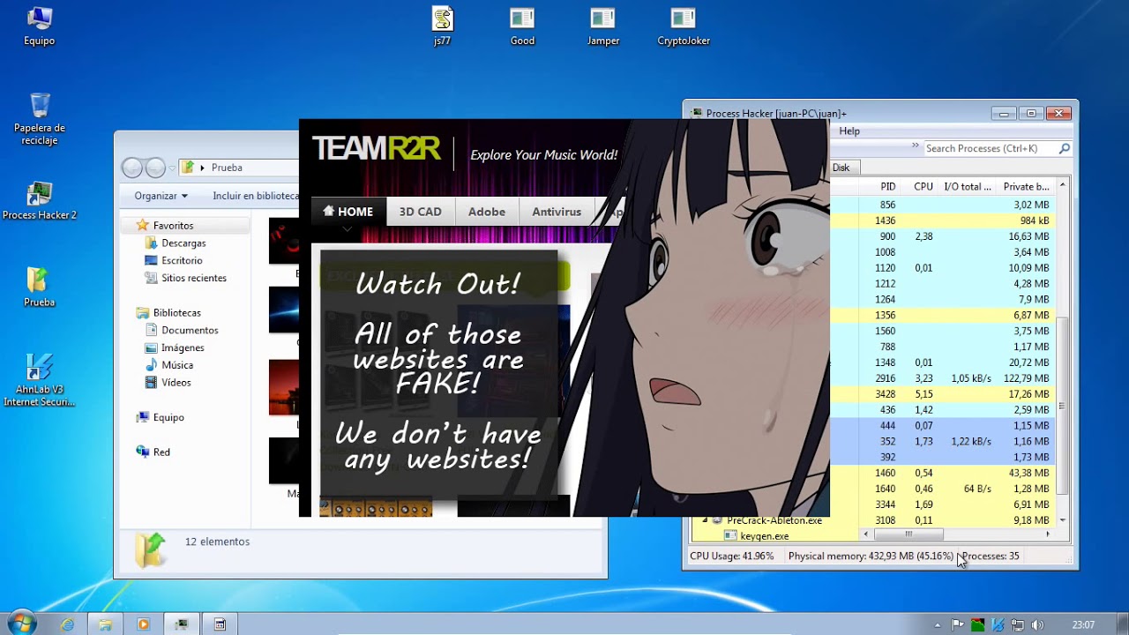
Task: Click the scroll-down arrow in process list
Action: click(1063, 520)
